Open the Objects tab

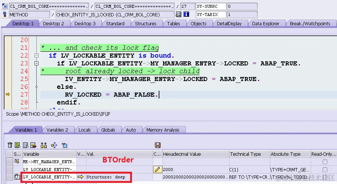click(x=198, y=23)
